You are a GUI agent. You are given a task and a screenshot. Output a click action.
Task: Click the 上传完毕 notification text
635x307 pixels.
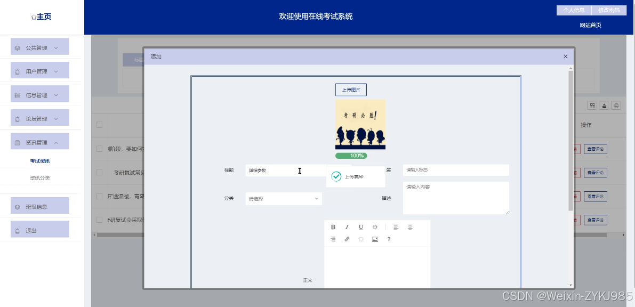354,177
